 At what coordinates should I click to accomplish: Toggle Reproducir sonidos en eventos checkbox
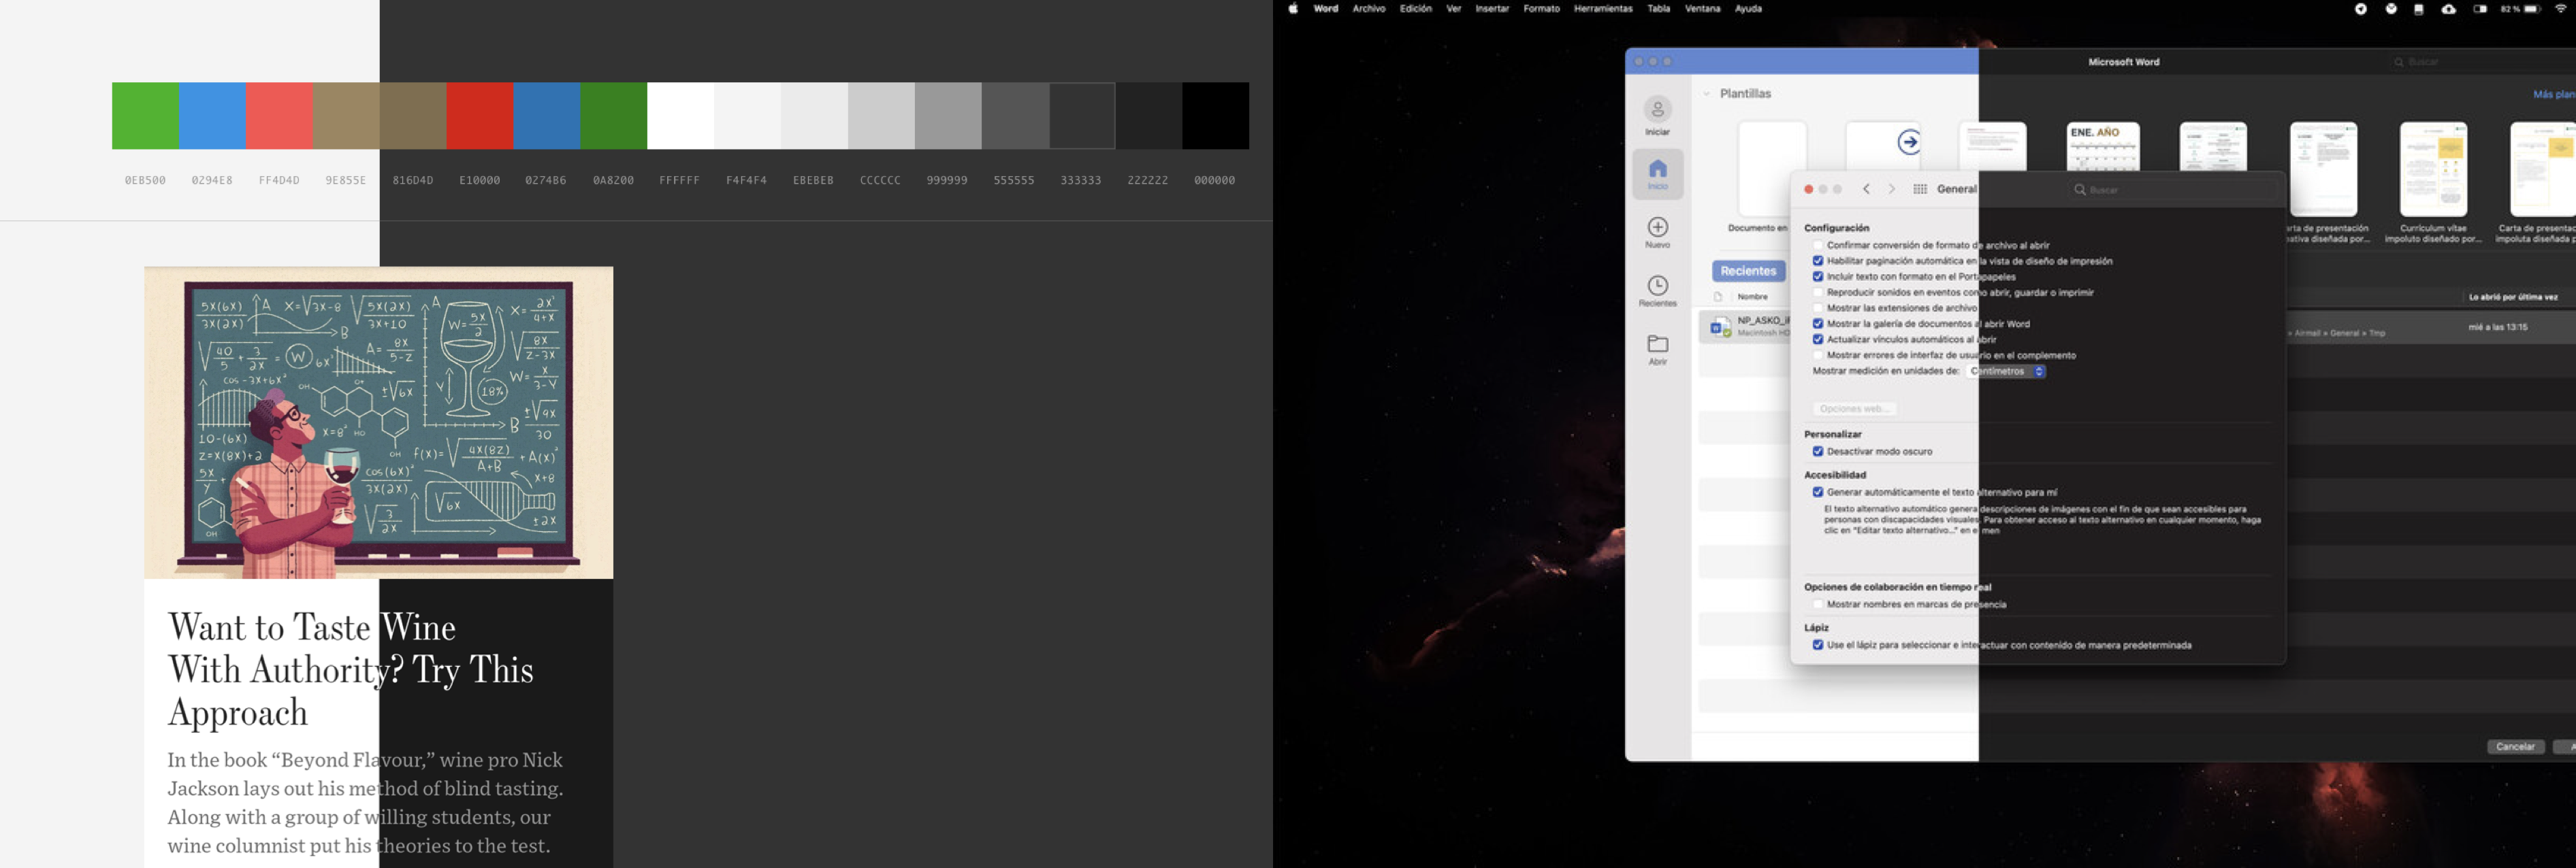[1818, 293]
